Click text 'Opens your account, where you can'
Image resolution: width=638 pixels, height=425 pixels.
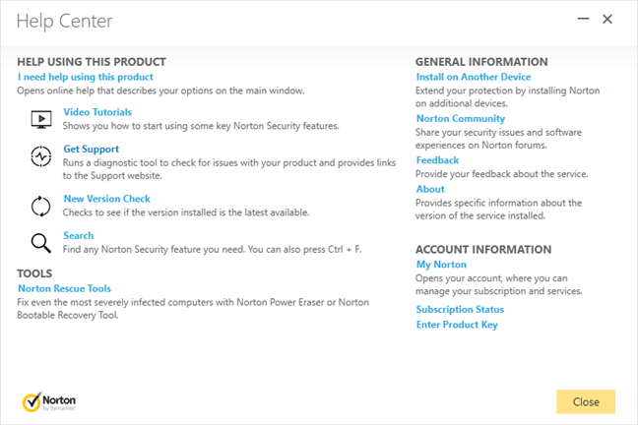pyautogui.click(x=491, y=278)
